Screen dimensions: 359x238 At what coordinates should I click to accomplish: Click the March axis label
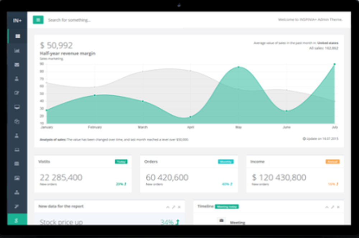pos(143,127)
